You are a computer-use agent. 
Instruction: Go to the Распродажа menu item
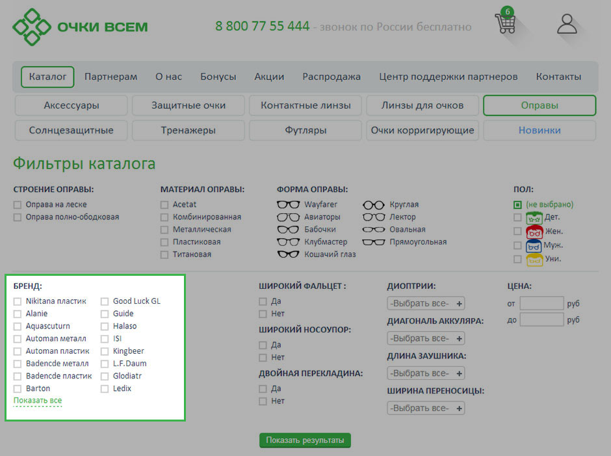(331, 77)
